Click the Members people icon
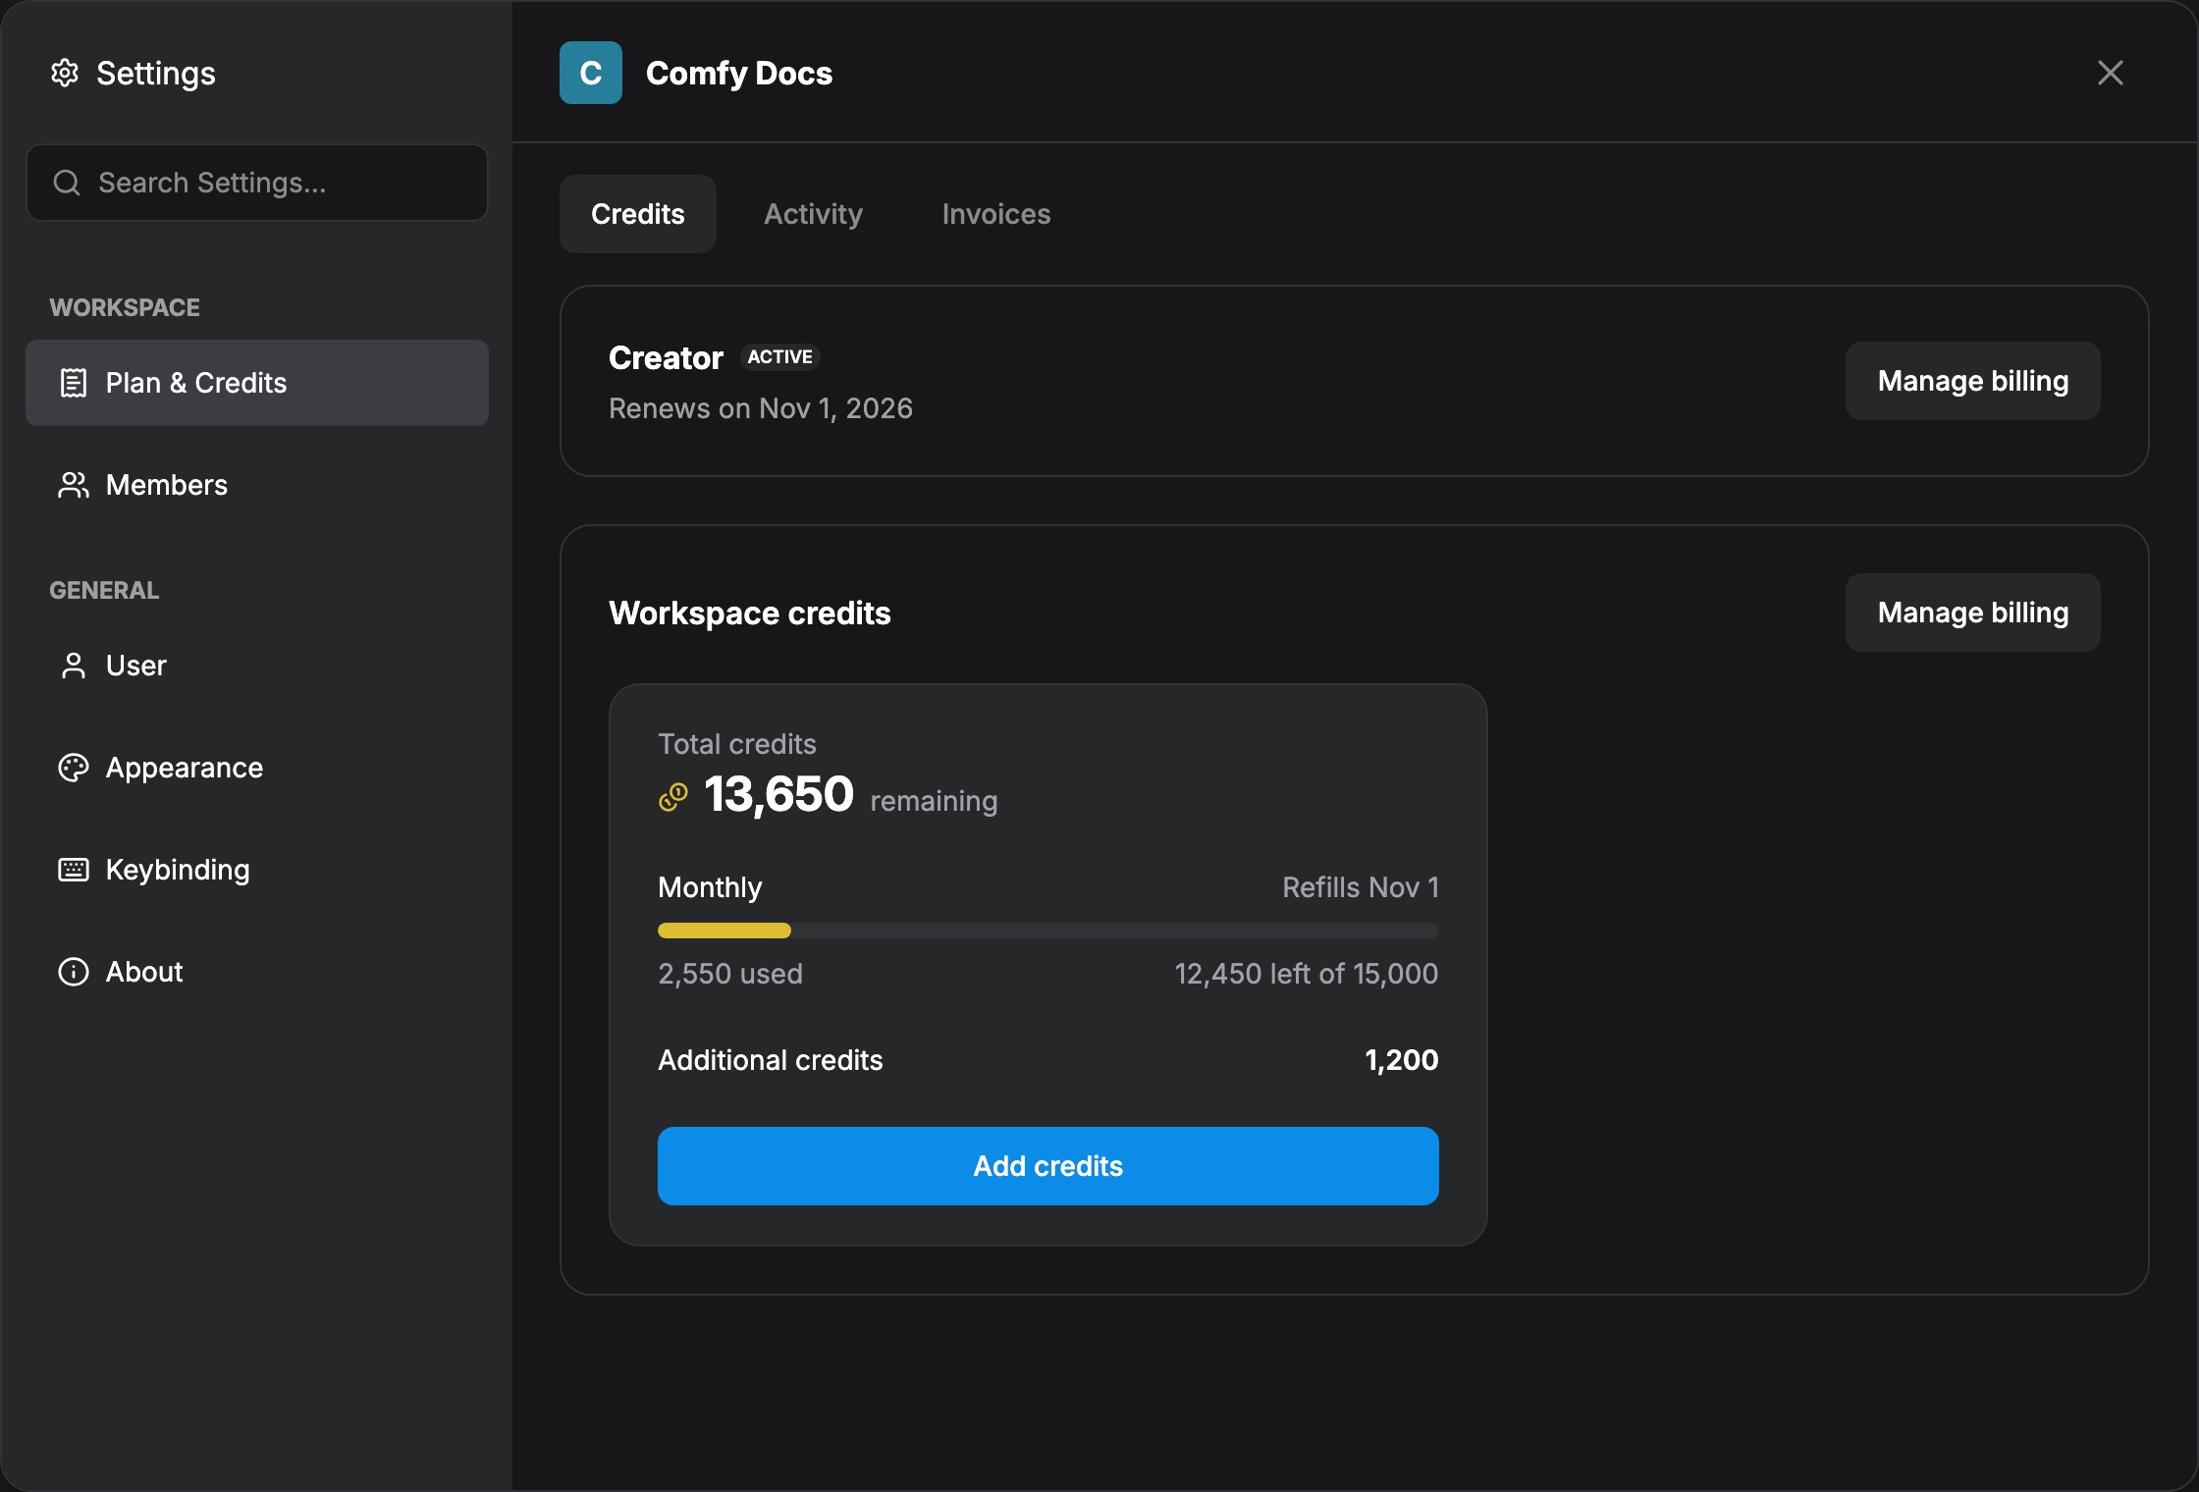2199x1492 pixels. pyautogui.click(x=74, y=485)
